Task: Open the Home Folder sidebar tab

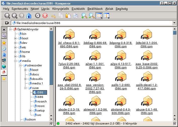Action: (4, 55)
